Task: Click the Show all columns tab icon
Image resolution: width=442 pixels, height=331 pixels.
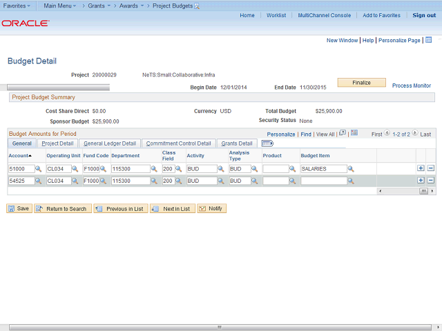Action: pos(267,143)
